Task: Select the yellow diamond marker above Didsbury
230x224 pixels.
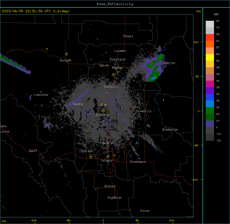Action: (104, 111)
